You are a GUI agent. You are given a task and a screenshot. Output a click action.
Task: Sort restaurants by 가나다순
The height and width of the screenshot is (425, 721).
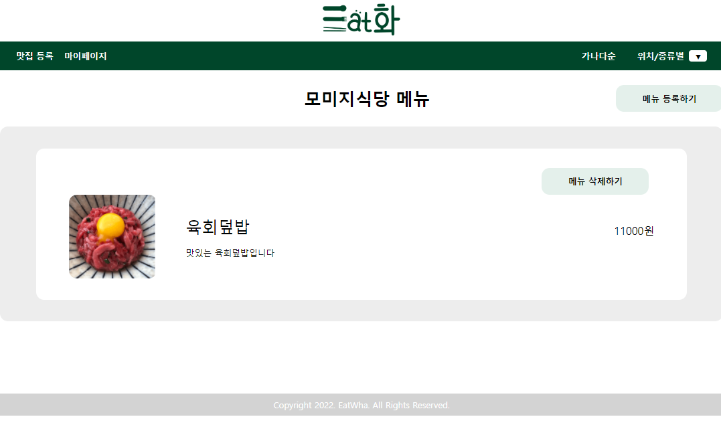[x=598, y=56]
